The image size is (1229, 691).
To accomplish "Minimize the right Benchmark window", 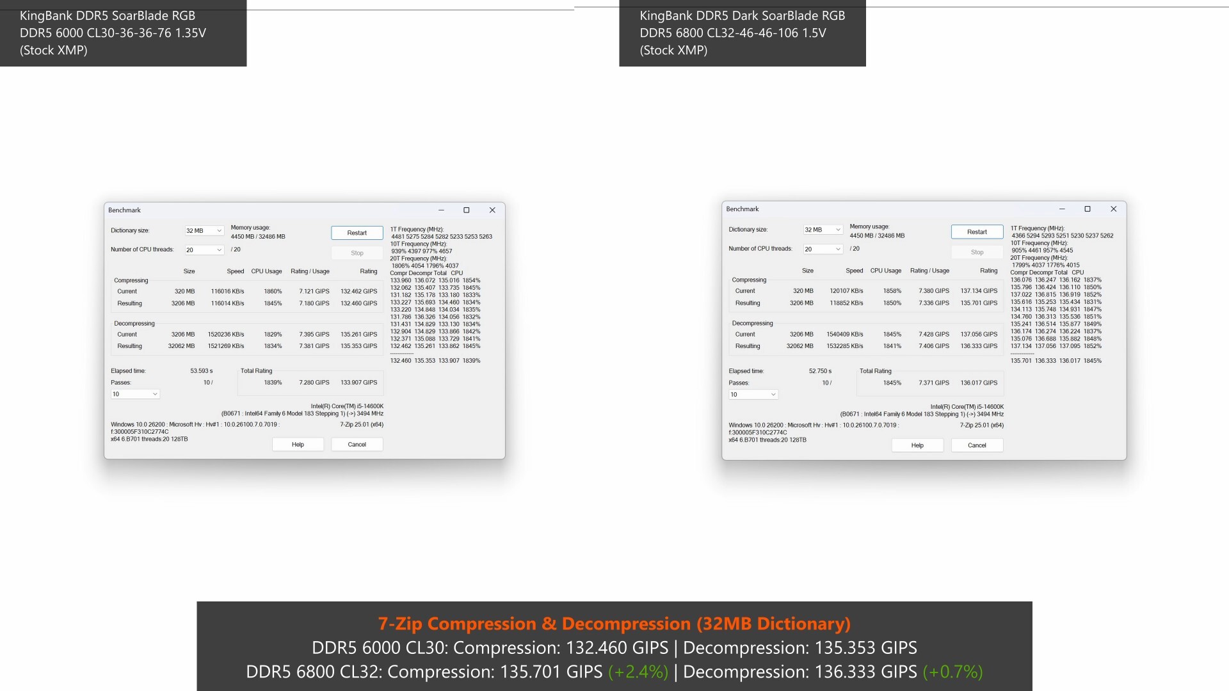I will tap(1061, 209).
